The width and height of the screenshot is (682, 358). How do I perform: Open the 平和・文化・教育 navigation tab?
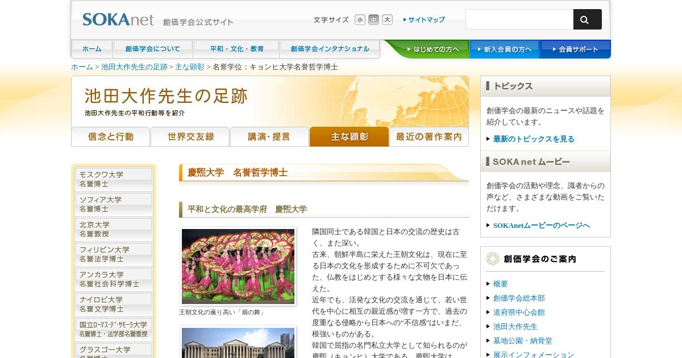tap(236, 49)
